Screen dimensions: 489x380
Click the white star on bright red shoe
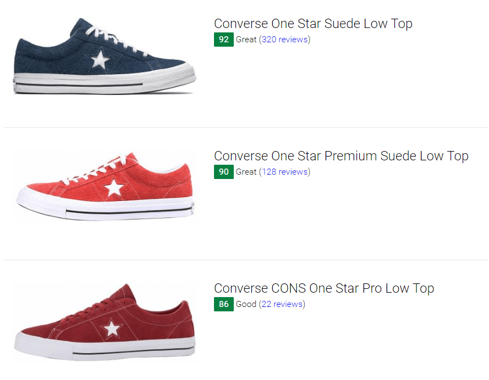114,188
